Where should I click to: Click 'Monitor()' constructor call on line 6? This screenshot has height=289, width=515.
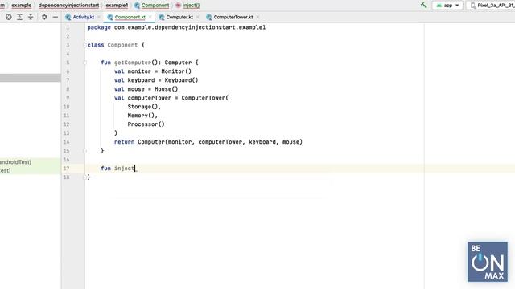point(176,71)
